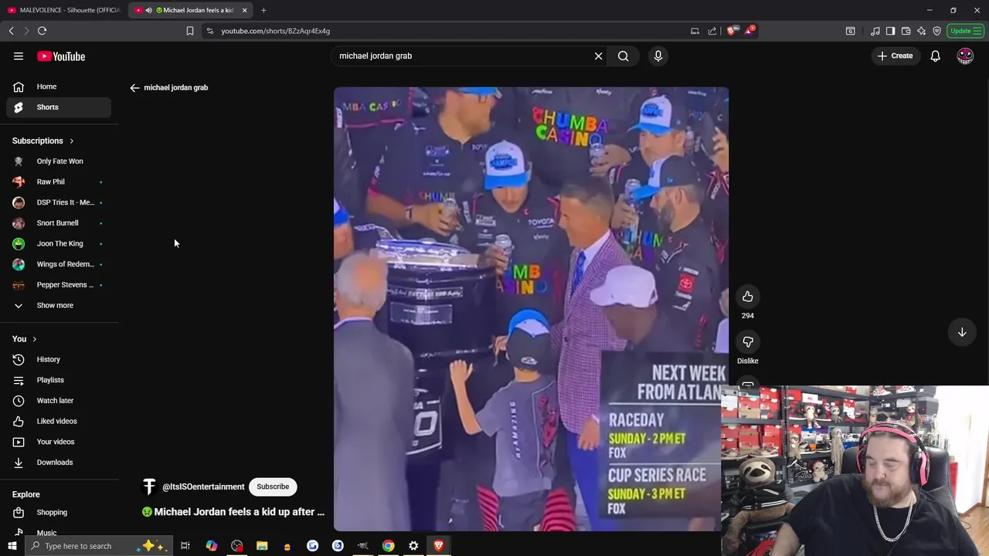989x556 pixels.
Task: Open the Windows Start menu
Action: tap(12, 546)
